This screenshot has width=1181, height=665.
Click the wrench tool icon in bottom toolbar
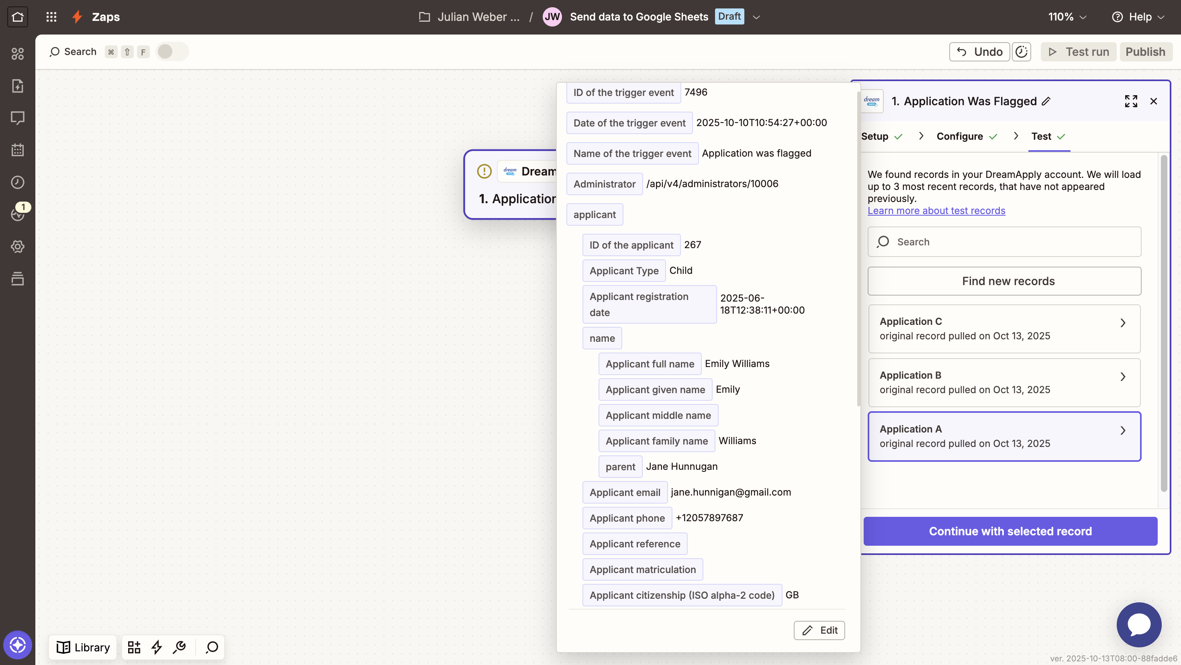click(179, 647)
